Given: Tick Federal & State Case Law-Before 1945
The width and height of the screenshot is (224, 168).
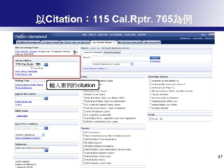Looking at the screenshot, I should pyautogui.click(x=83, y=98).
